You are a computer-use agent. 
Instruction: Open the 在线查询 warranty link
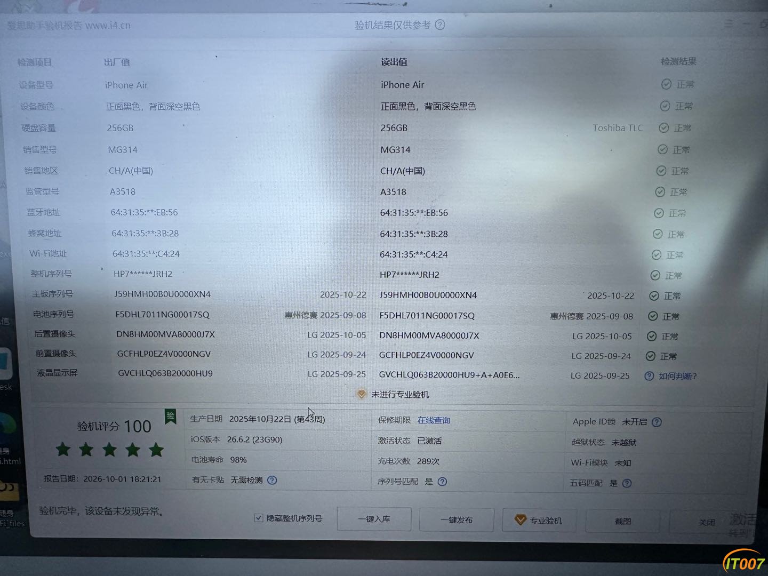[434, 420]
